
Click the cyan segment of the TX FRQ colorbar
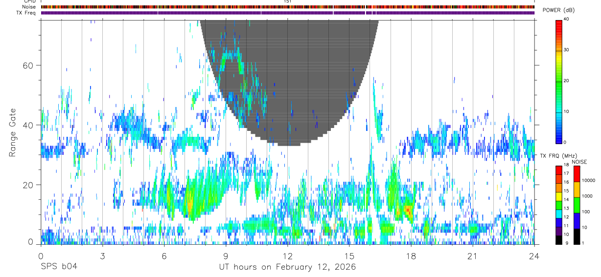coord(559,213)
